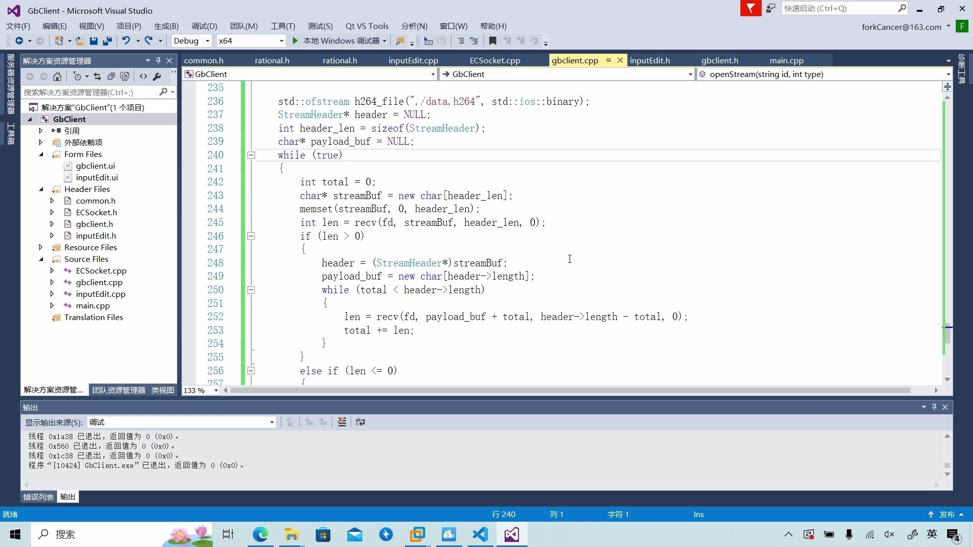Switch to the inputEdit.h tab
Viewport: 973px width, 547px height.
point(650,60)
